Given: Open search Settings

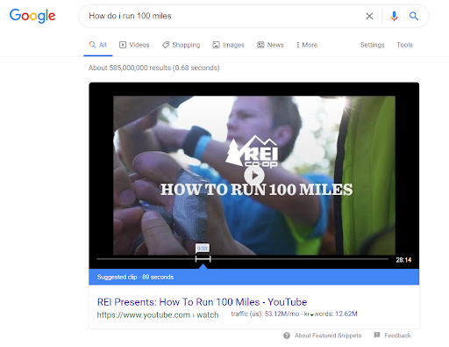Looking at the screenshot, I should 372,45.
